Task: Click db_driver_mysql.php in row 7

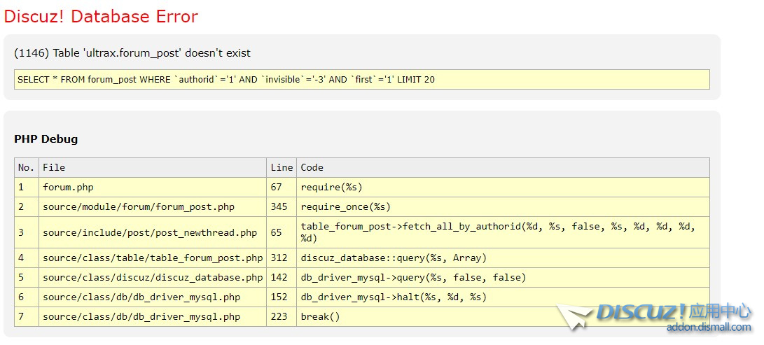Action: (x=141, y=317)
